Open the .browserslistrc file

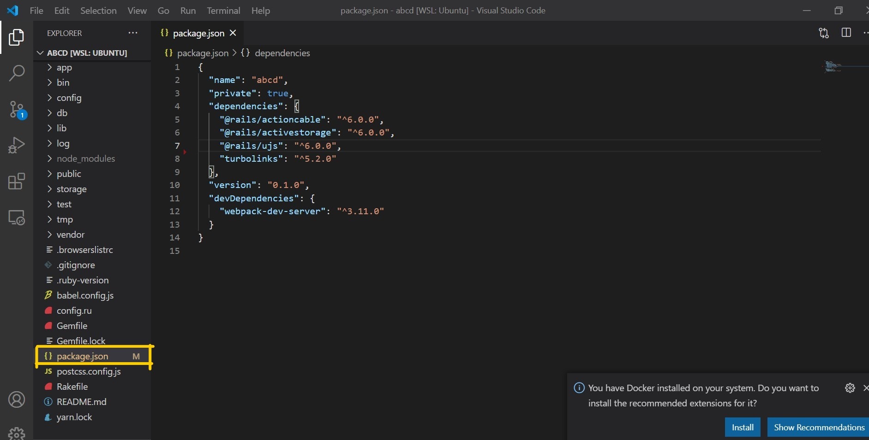click(92, 250)
